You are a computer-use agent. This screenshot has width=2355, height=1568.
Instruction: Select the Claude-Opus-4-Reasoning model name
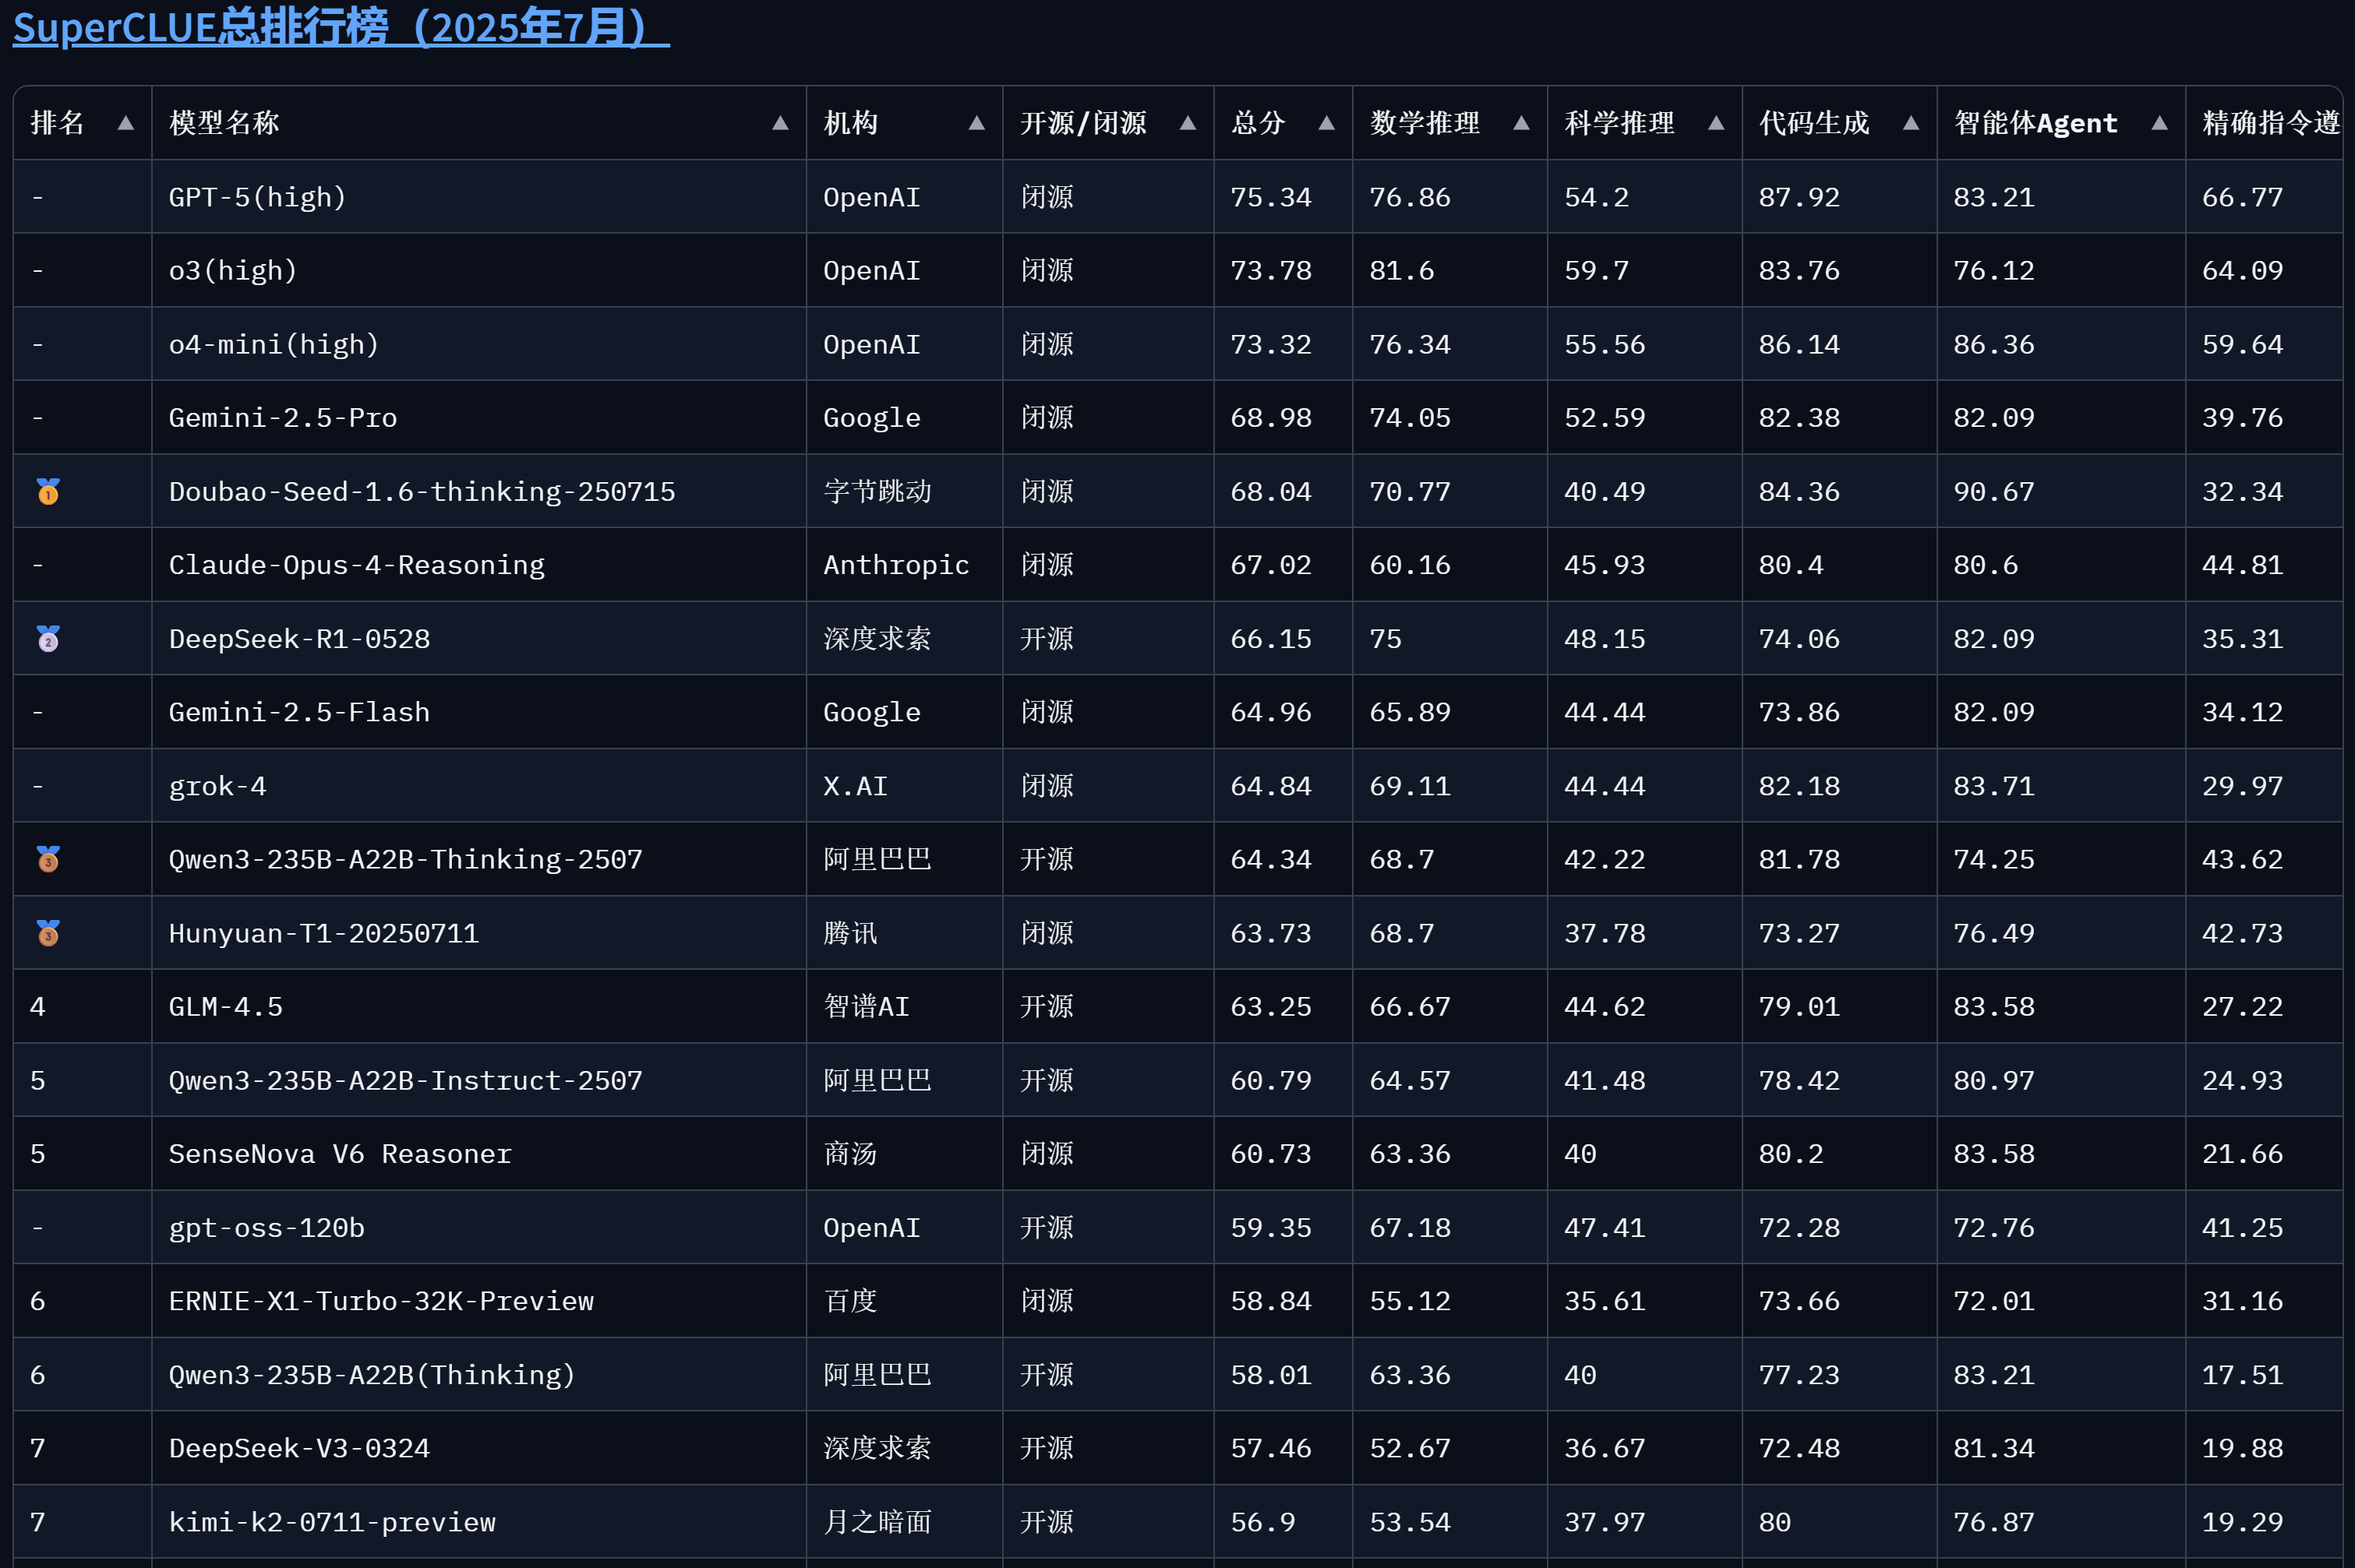pos(357,565)
